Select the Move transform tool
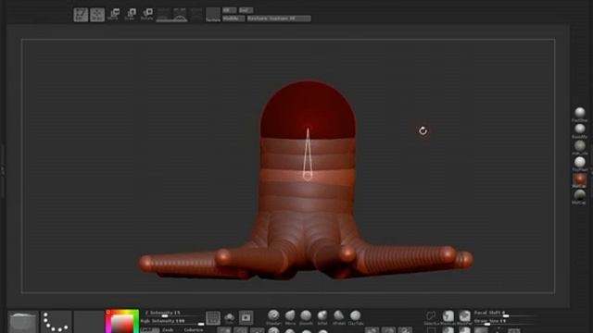This screenshot has width=593, height=333. pos(113,15)
